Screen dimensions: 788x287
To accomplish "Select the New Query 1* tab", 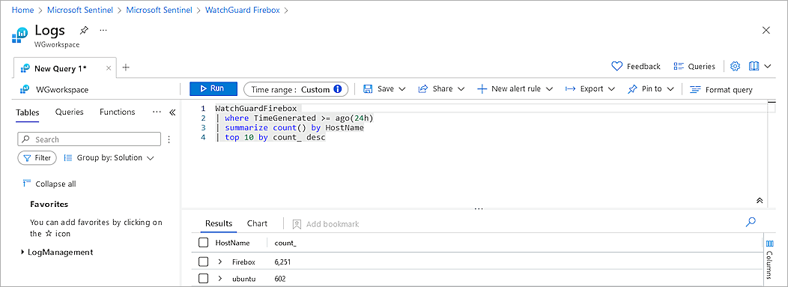I will (61, 68).
